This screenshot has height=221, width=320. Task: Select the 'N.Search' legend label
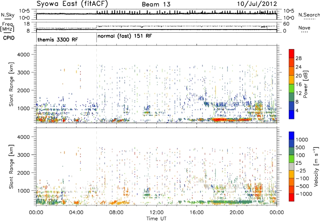(309, 15)
